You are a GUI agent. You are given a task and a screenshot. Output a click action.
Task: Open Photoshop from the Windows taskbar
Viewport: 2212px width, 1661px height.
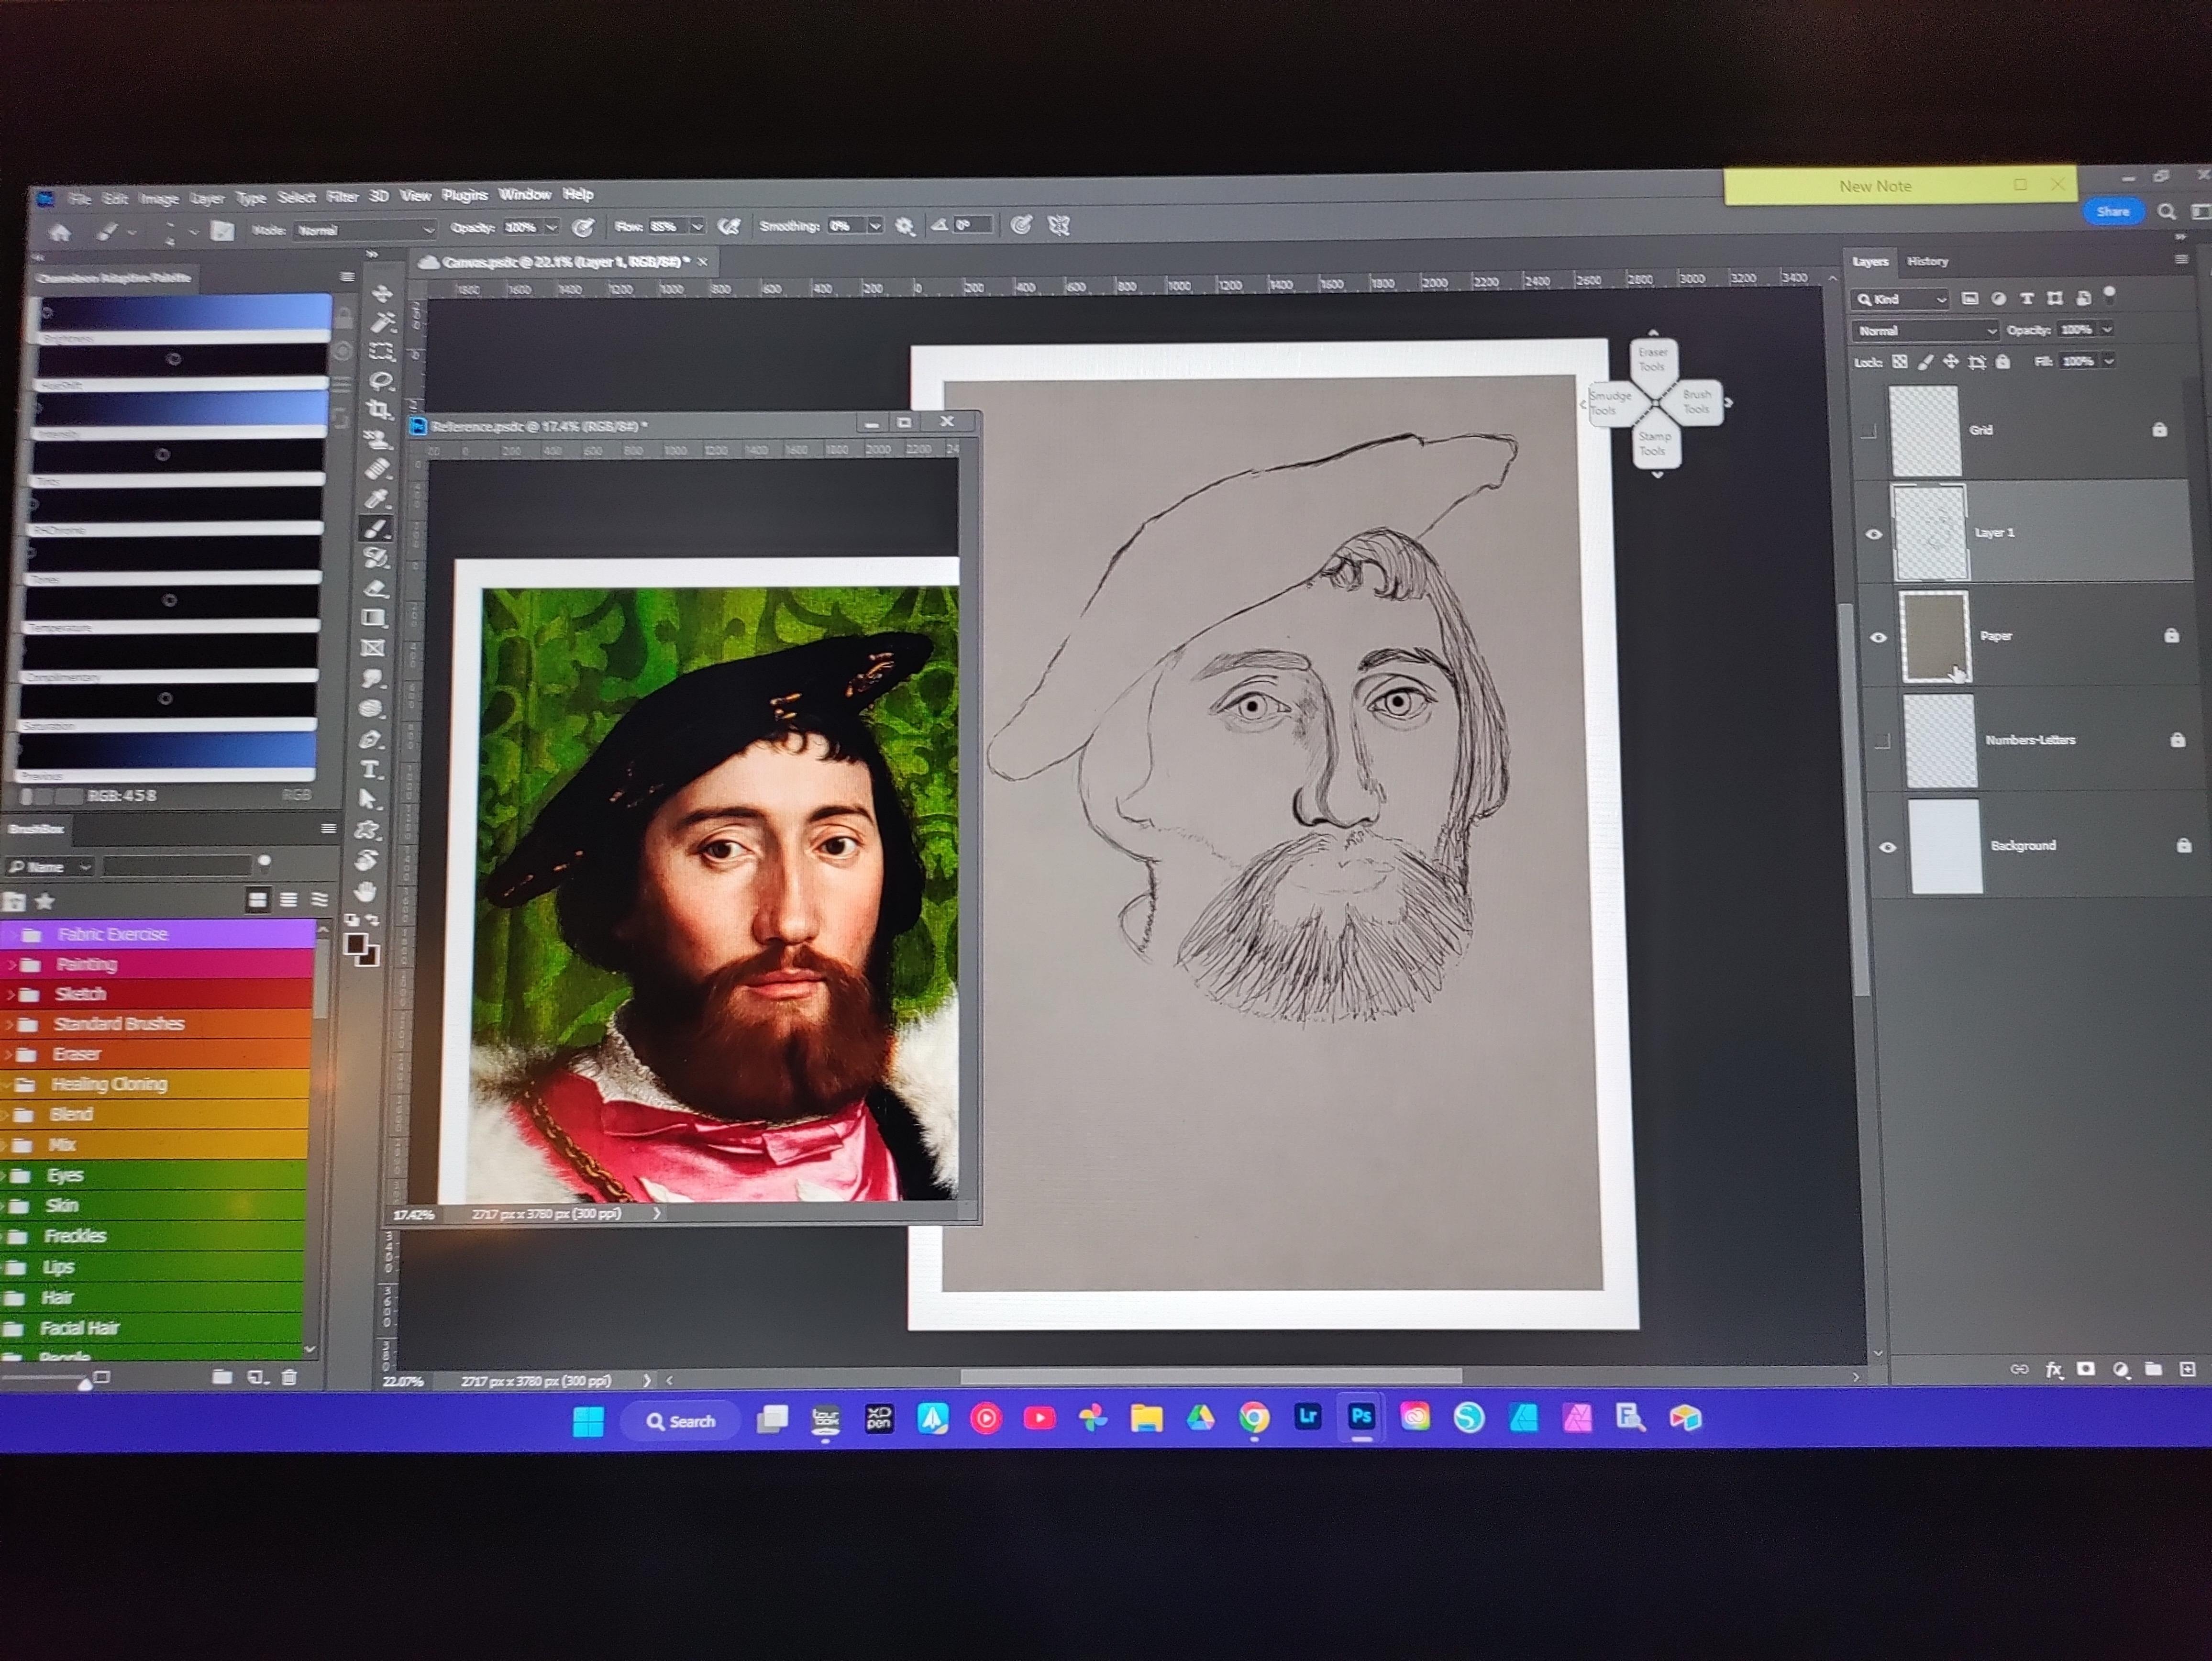pos(1361,1417)
